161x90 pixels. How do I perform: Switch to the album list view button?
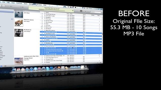(81, 11)
